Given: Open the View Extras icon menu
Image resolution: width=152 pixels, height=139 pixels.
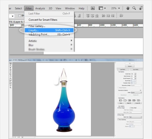Looking at the screenshot, I should [102, 8].
